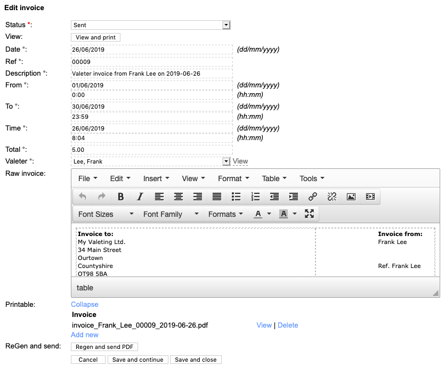The image size is (445, 366).
Task: Insert a bullet list
Action: (x=236, y=197)
